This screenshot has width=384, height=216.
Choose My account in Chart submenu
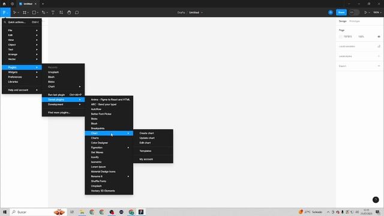pos(154,159)
